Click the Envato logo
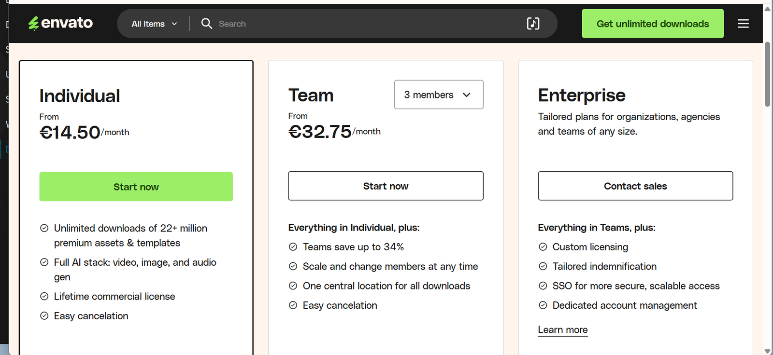This screenshot has width=773, height=355. (x=60, y=23)
